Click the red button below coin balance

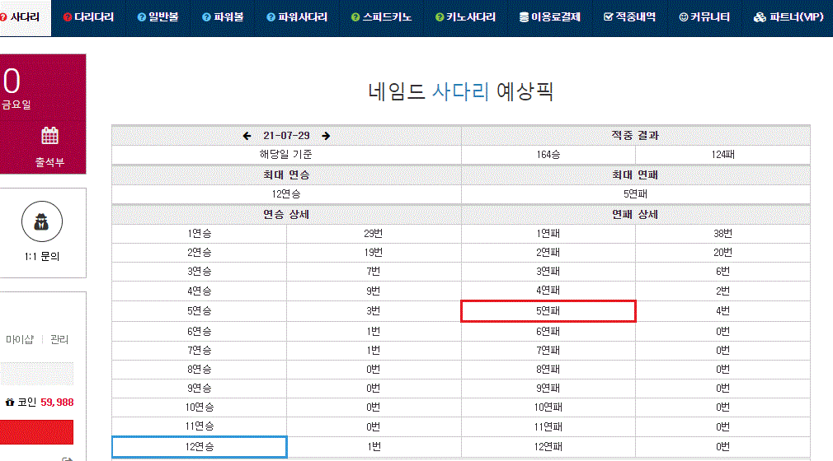click(x=36, y=432)
